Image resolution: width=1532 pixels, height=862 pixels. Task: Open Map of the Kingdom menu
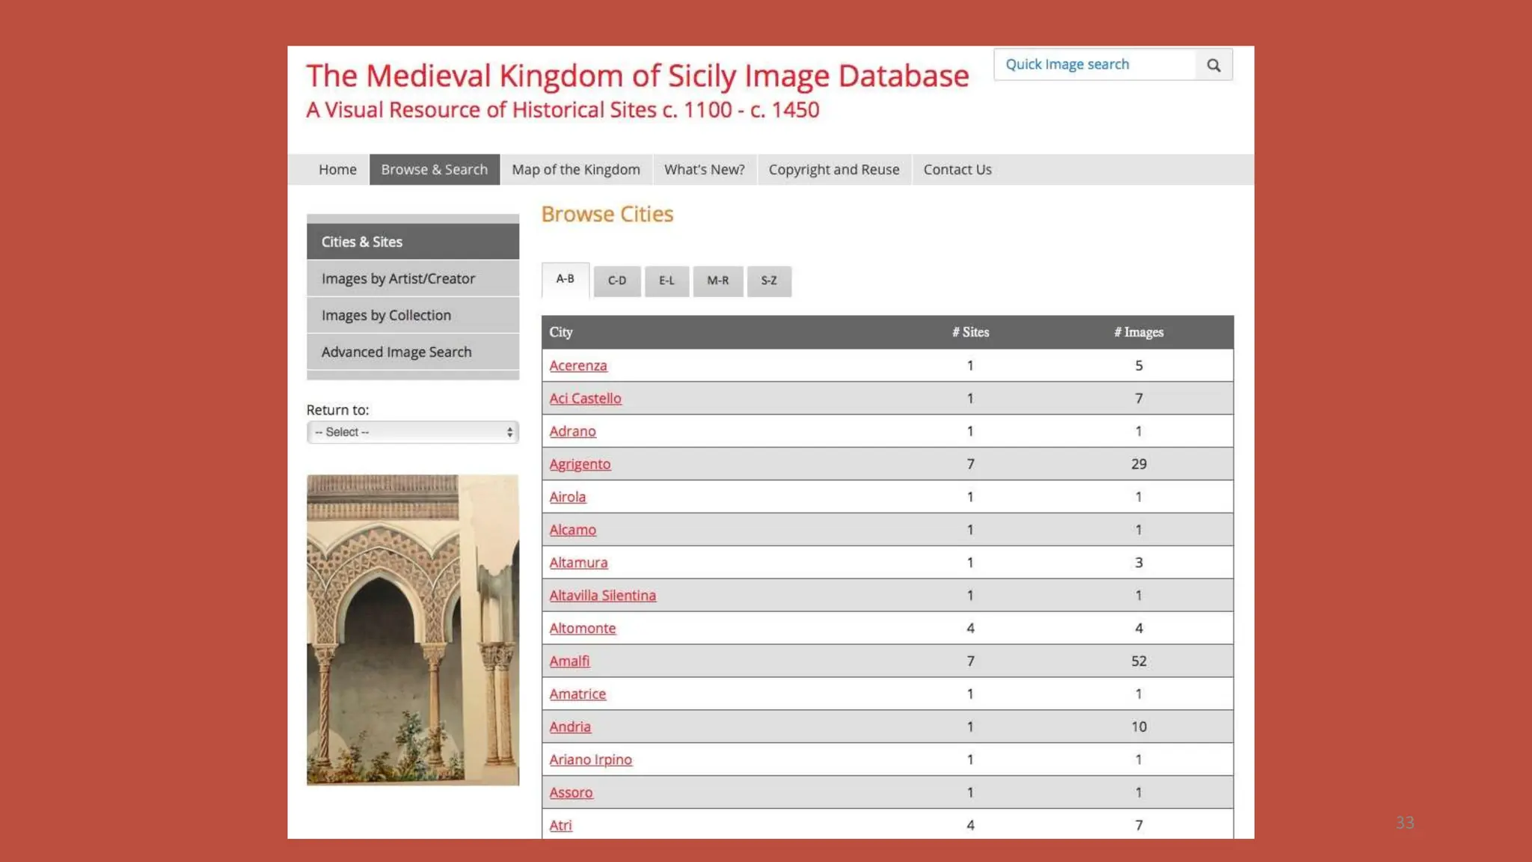pyautogui.click(x=575, y=170)
